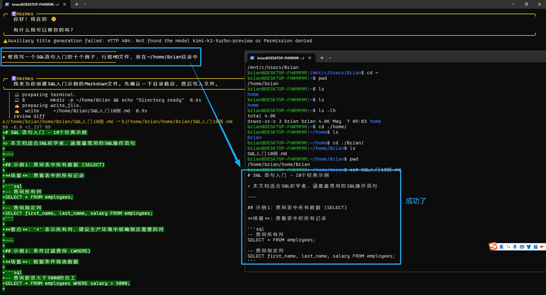Toggle the Sogou punctuation mode button
Screen dimensions: 546x295
508,247
